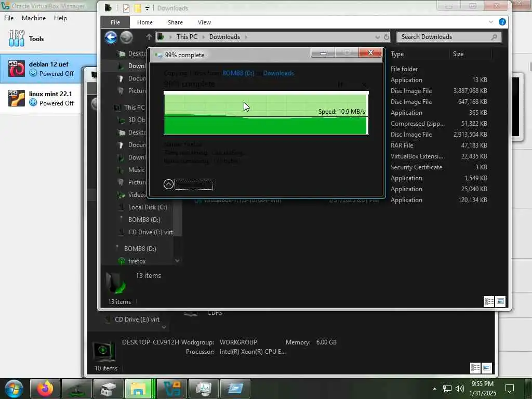Switch Downloads window to details view icon
This screenshot has height=399, width=532.
tap(489, 301)
